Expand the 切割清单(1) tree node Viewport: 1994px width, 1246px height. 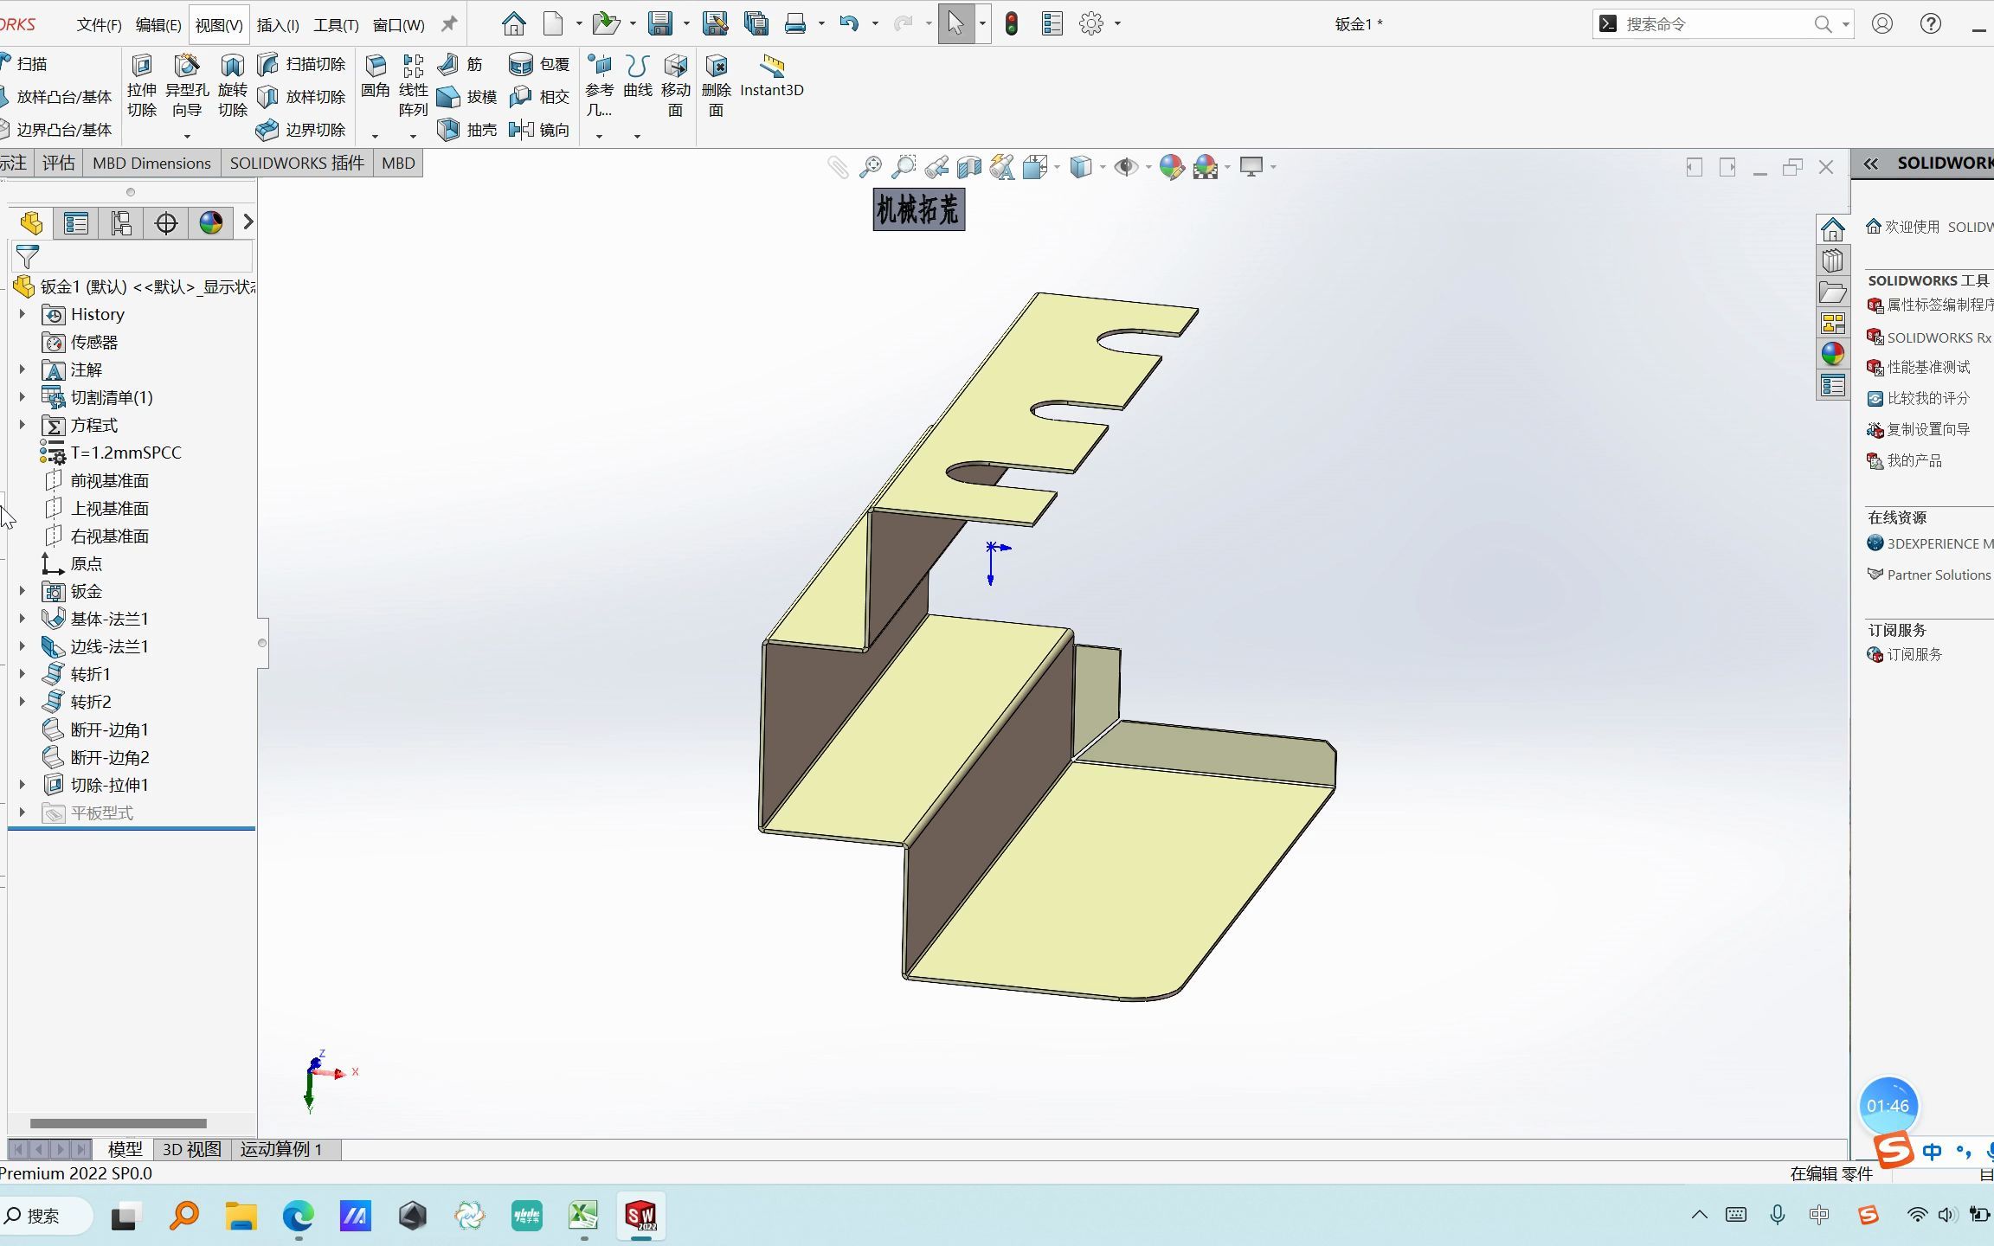(x=23, y=397)
